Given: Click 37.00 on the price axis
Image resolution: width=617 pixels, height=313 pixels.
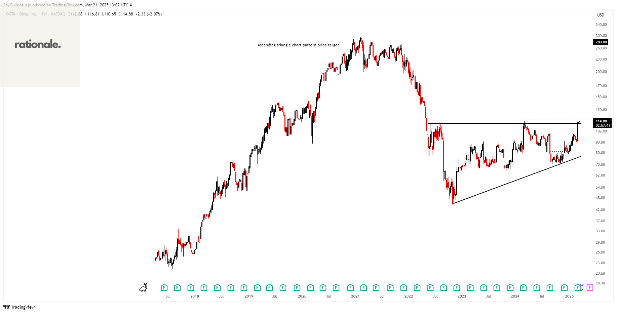Looking at the screenshot, I should [x=600, y=221].
